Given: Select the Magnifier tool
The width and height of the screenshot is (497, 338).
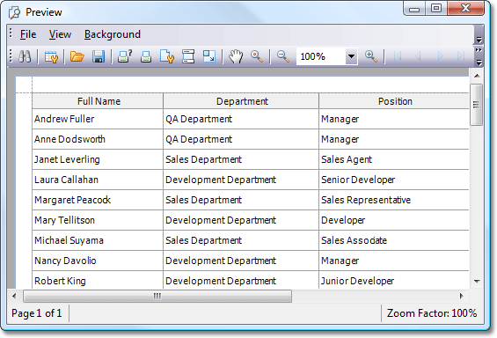Looking at the screenshot, I should [257, 56].
